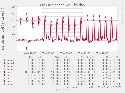Select the loop3 device label
The image size is (125, 93).
point(10,69)
